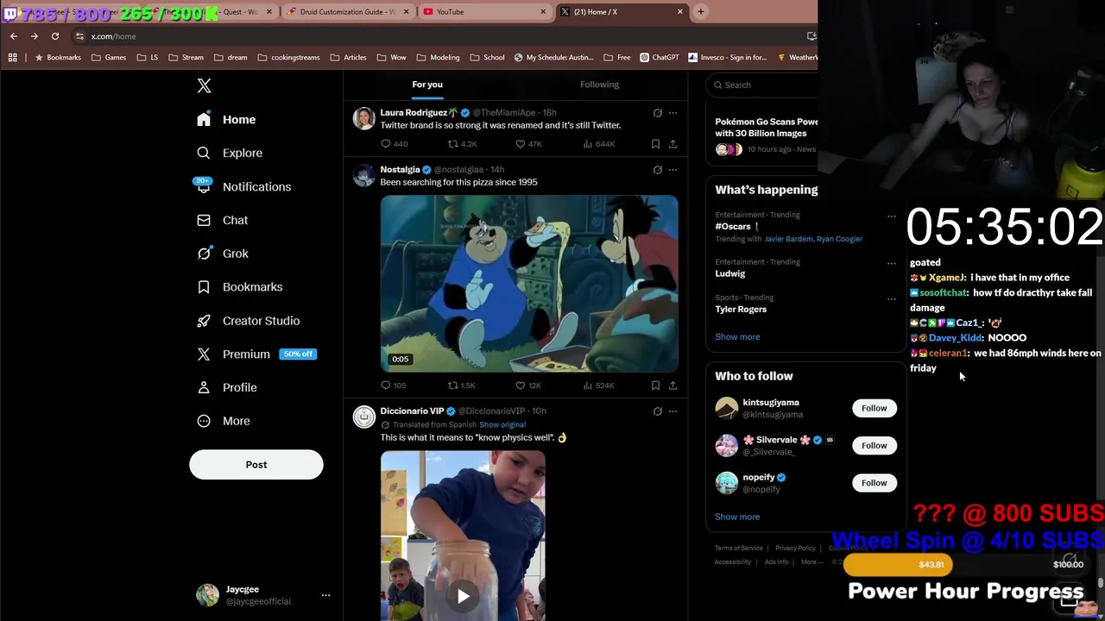Show more under Who to follow
The image size is (1105, 621).
pyautogui.click(x=737, y=517)
